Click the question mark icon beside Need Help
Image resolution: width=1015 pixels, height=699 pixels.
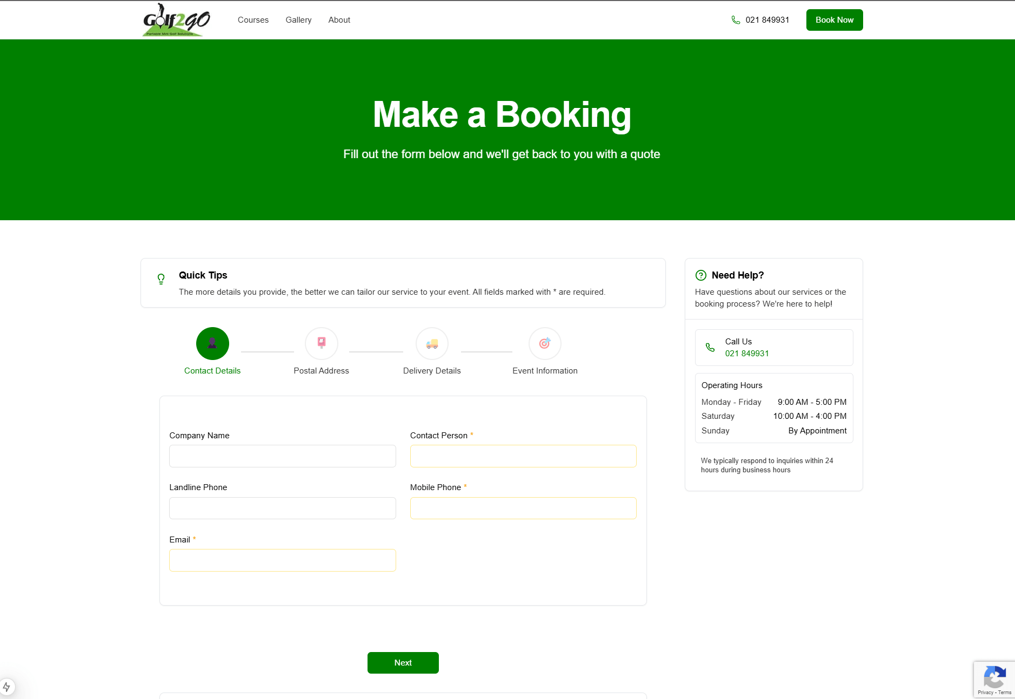700,275
